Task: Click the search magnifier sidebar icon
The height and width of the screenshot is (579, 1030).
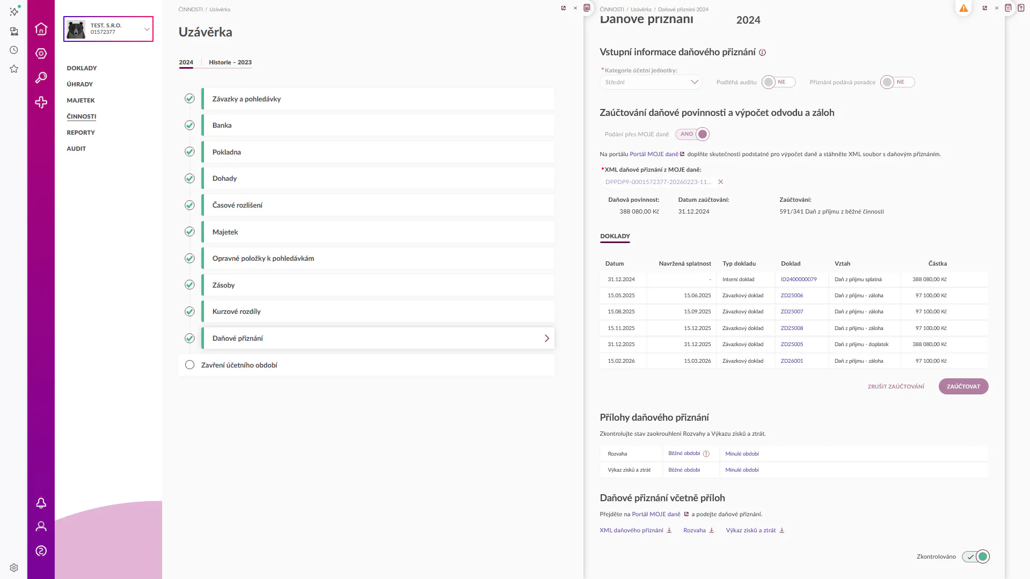Action: 41,78
